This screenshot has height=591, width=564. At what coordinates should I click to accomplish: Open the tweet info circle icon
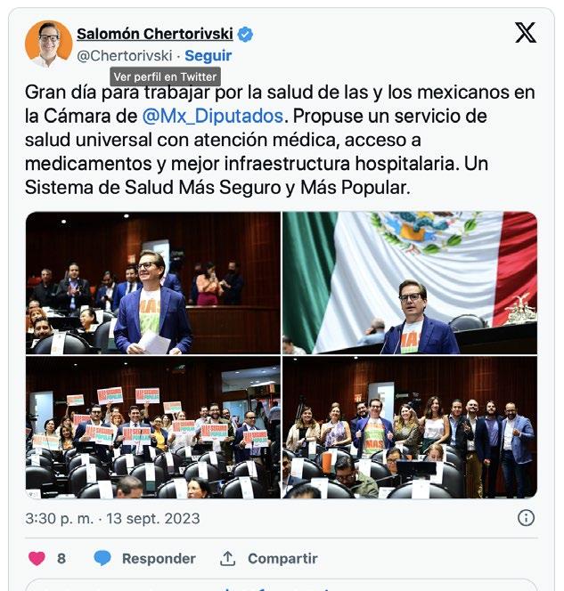[526, 518]
